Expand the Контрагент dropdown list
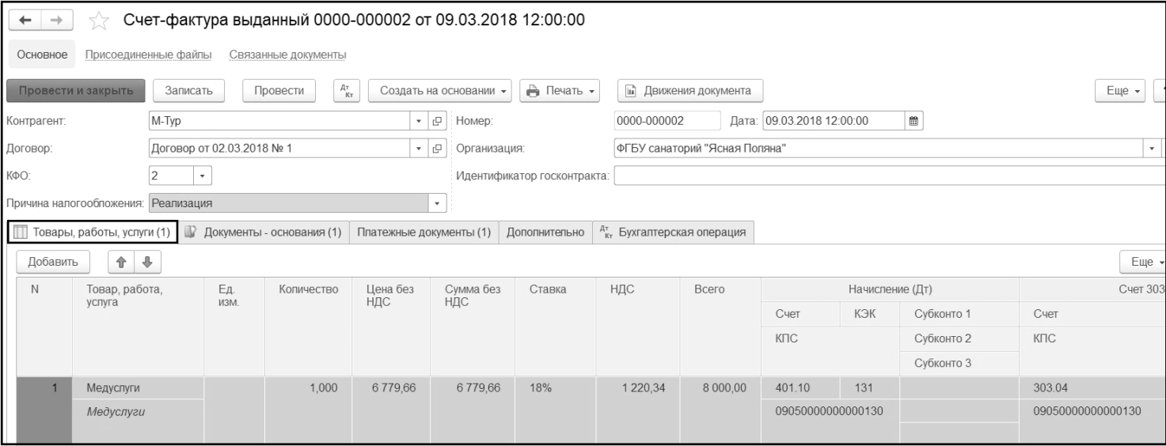The height and width of the screenshot is (446, 1166). pyautogui.click(x=420, y=122)
